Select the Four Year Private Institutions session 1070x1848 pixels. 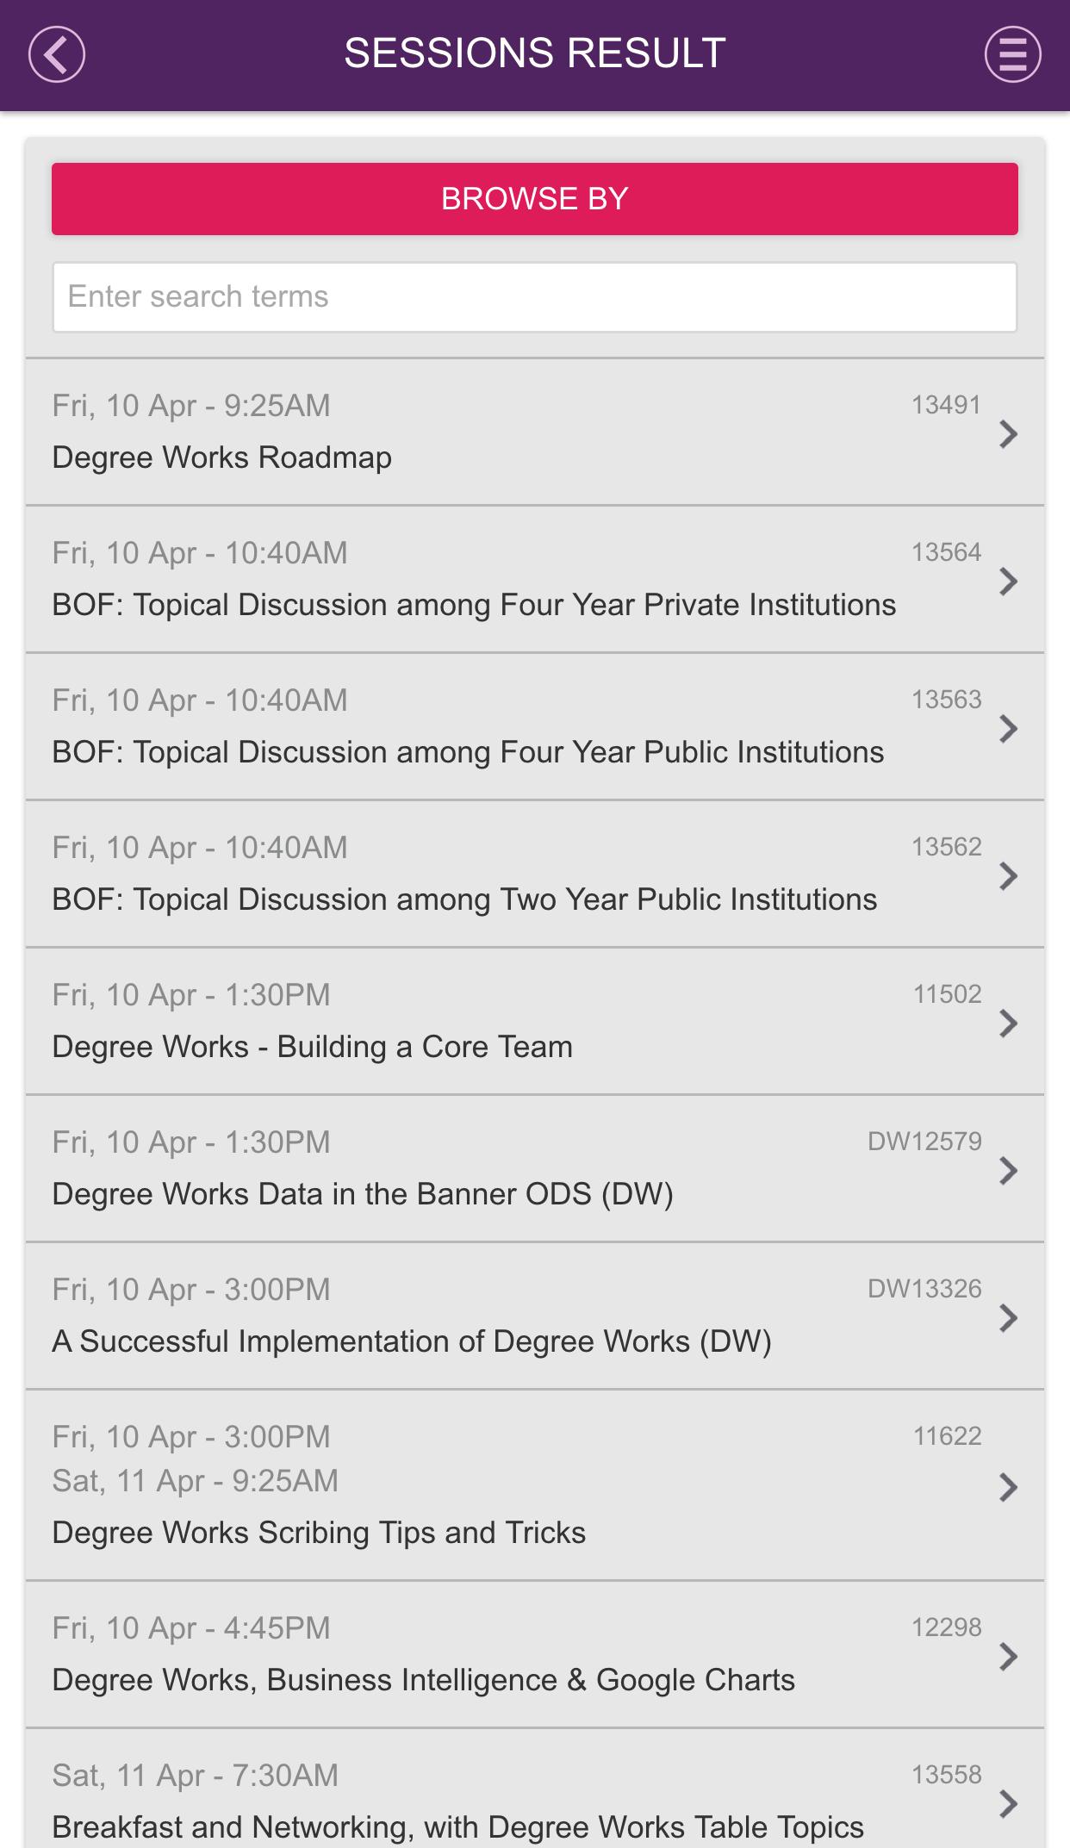tap(474, 605)
